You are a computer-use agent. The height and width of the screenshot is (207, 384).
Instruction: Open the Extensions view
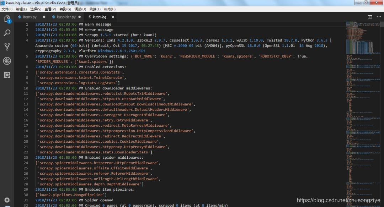[x=7, y=75]
